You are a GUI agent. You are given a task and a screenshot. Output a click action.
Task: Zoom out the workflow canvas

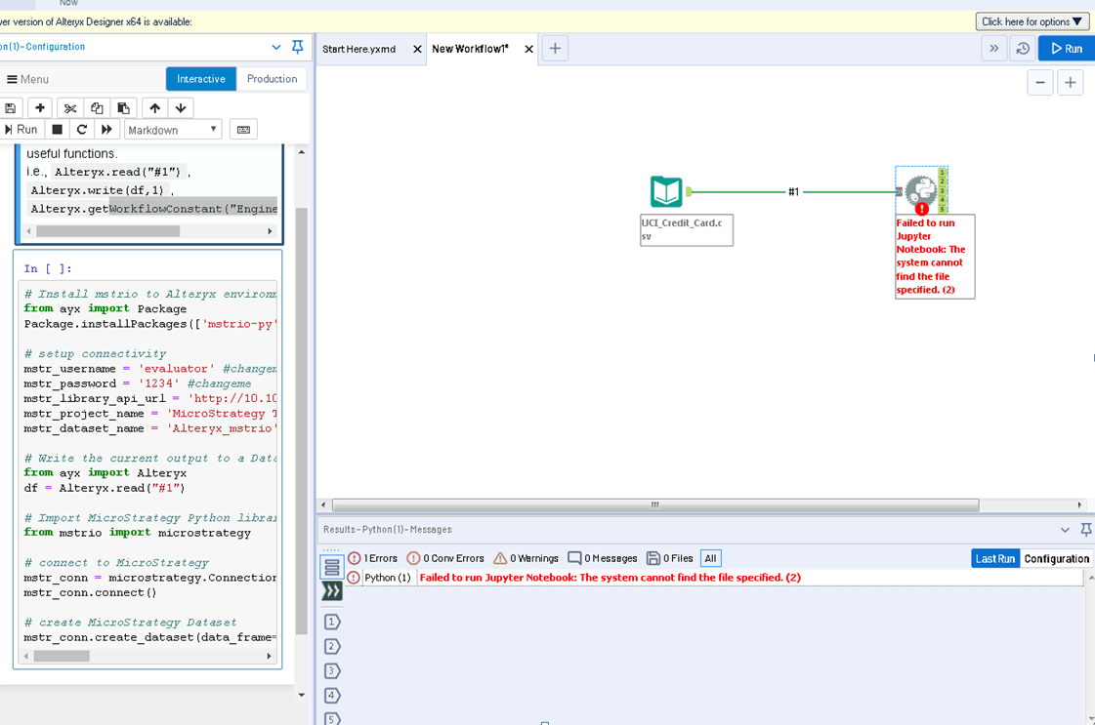click(x=1040, y=82)
